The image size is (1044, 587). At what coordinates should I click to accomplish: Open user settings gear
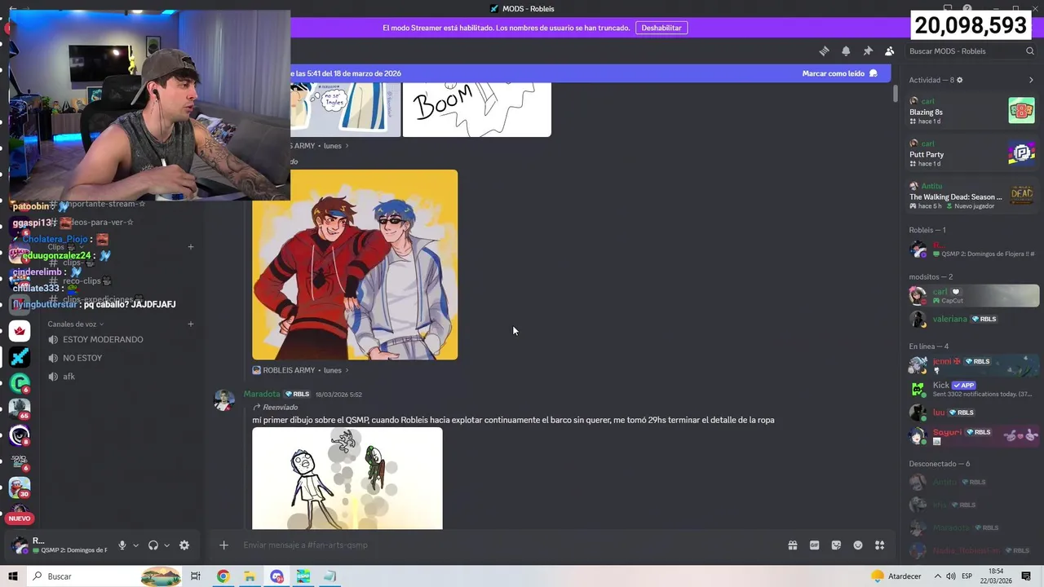coord(184,545)
